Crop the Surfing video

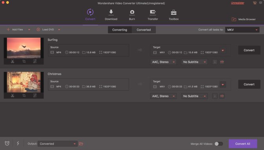click(24, 61)
